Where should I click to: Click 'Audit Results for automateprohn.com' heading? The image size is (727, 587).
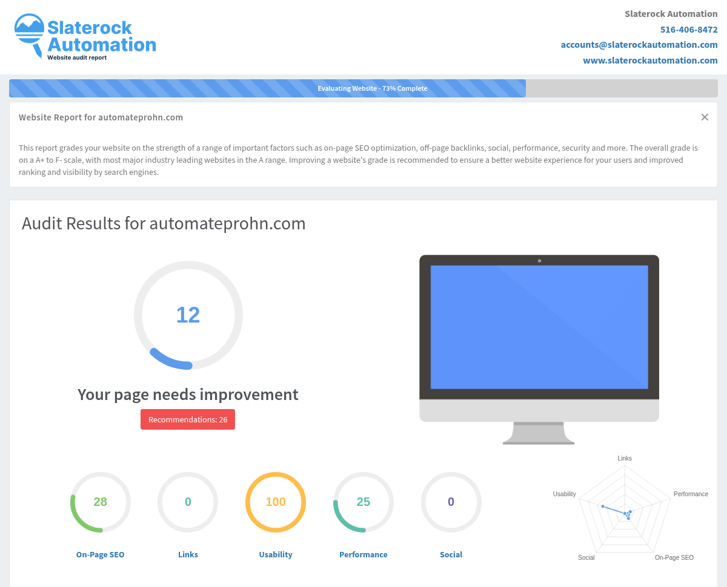[164, 224]
